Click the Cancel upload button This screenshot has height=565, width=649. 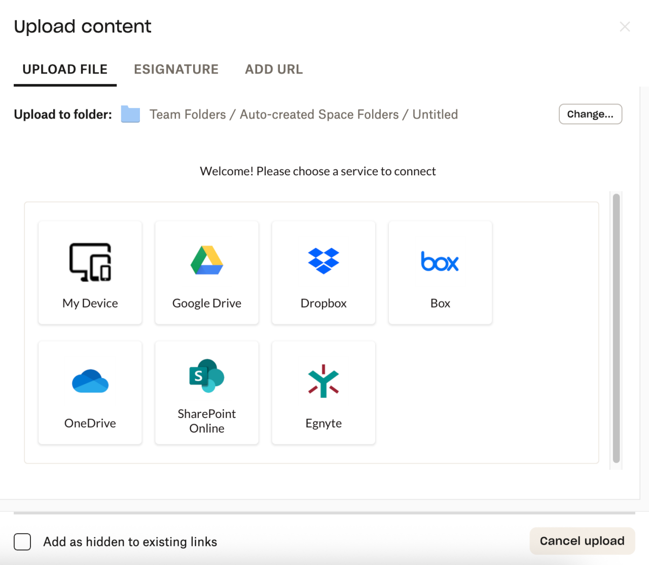click(582, 541)
